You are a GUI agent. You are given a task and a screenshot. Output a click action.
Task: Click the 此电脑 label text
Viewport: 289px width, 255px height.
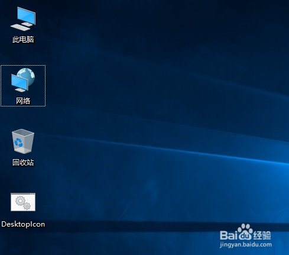coord(23,40)
